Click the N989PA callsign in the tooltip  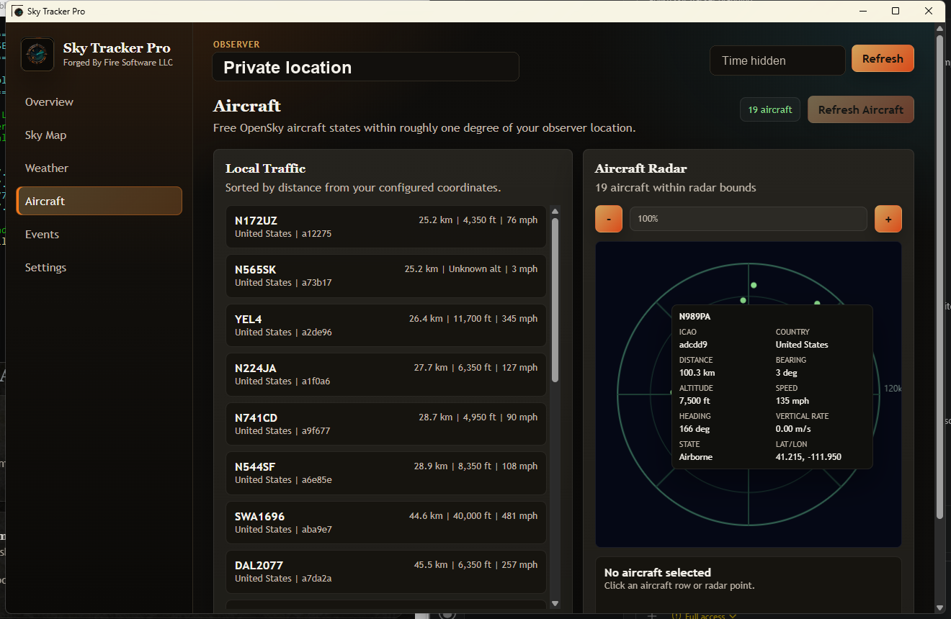(695, 316)
